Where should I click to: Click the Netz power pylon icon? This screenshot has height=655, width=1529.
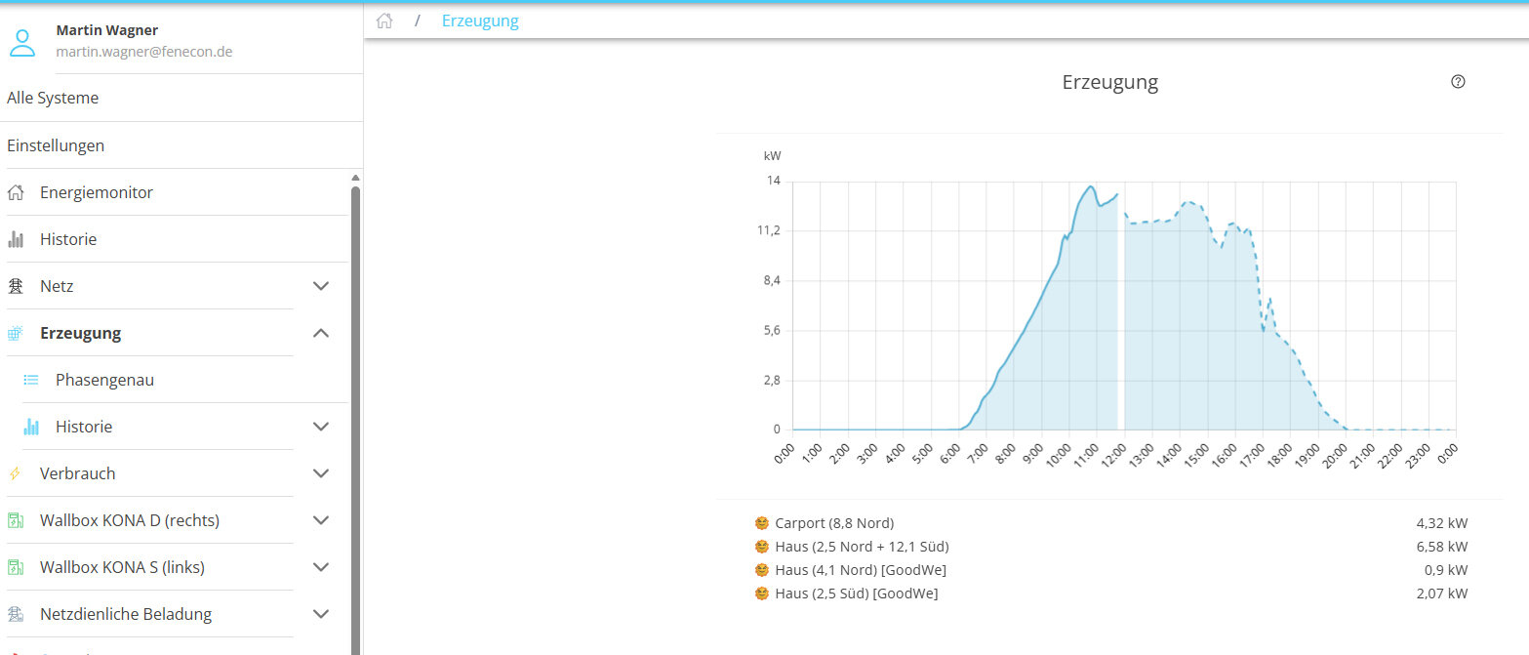pos(16,286)
